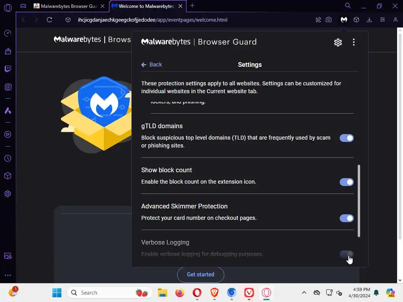Open the downloads icon in toolbar
The height and width of the screenshot is (302, 403).
click(x=369, y=20)
